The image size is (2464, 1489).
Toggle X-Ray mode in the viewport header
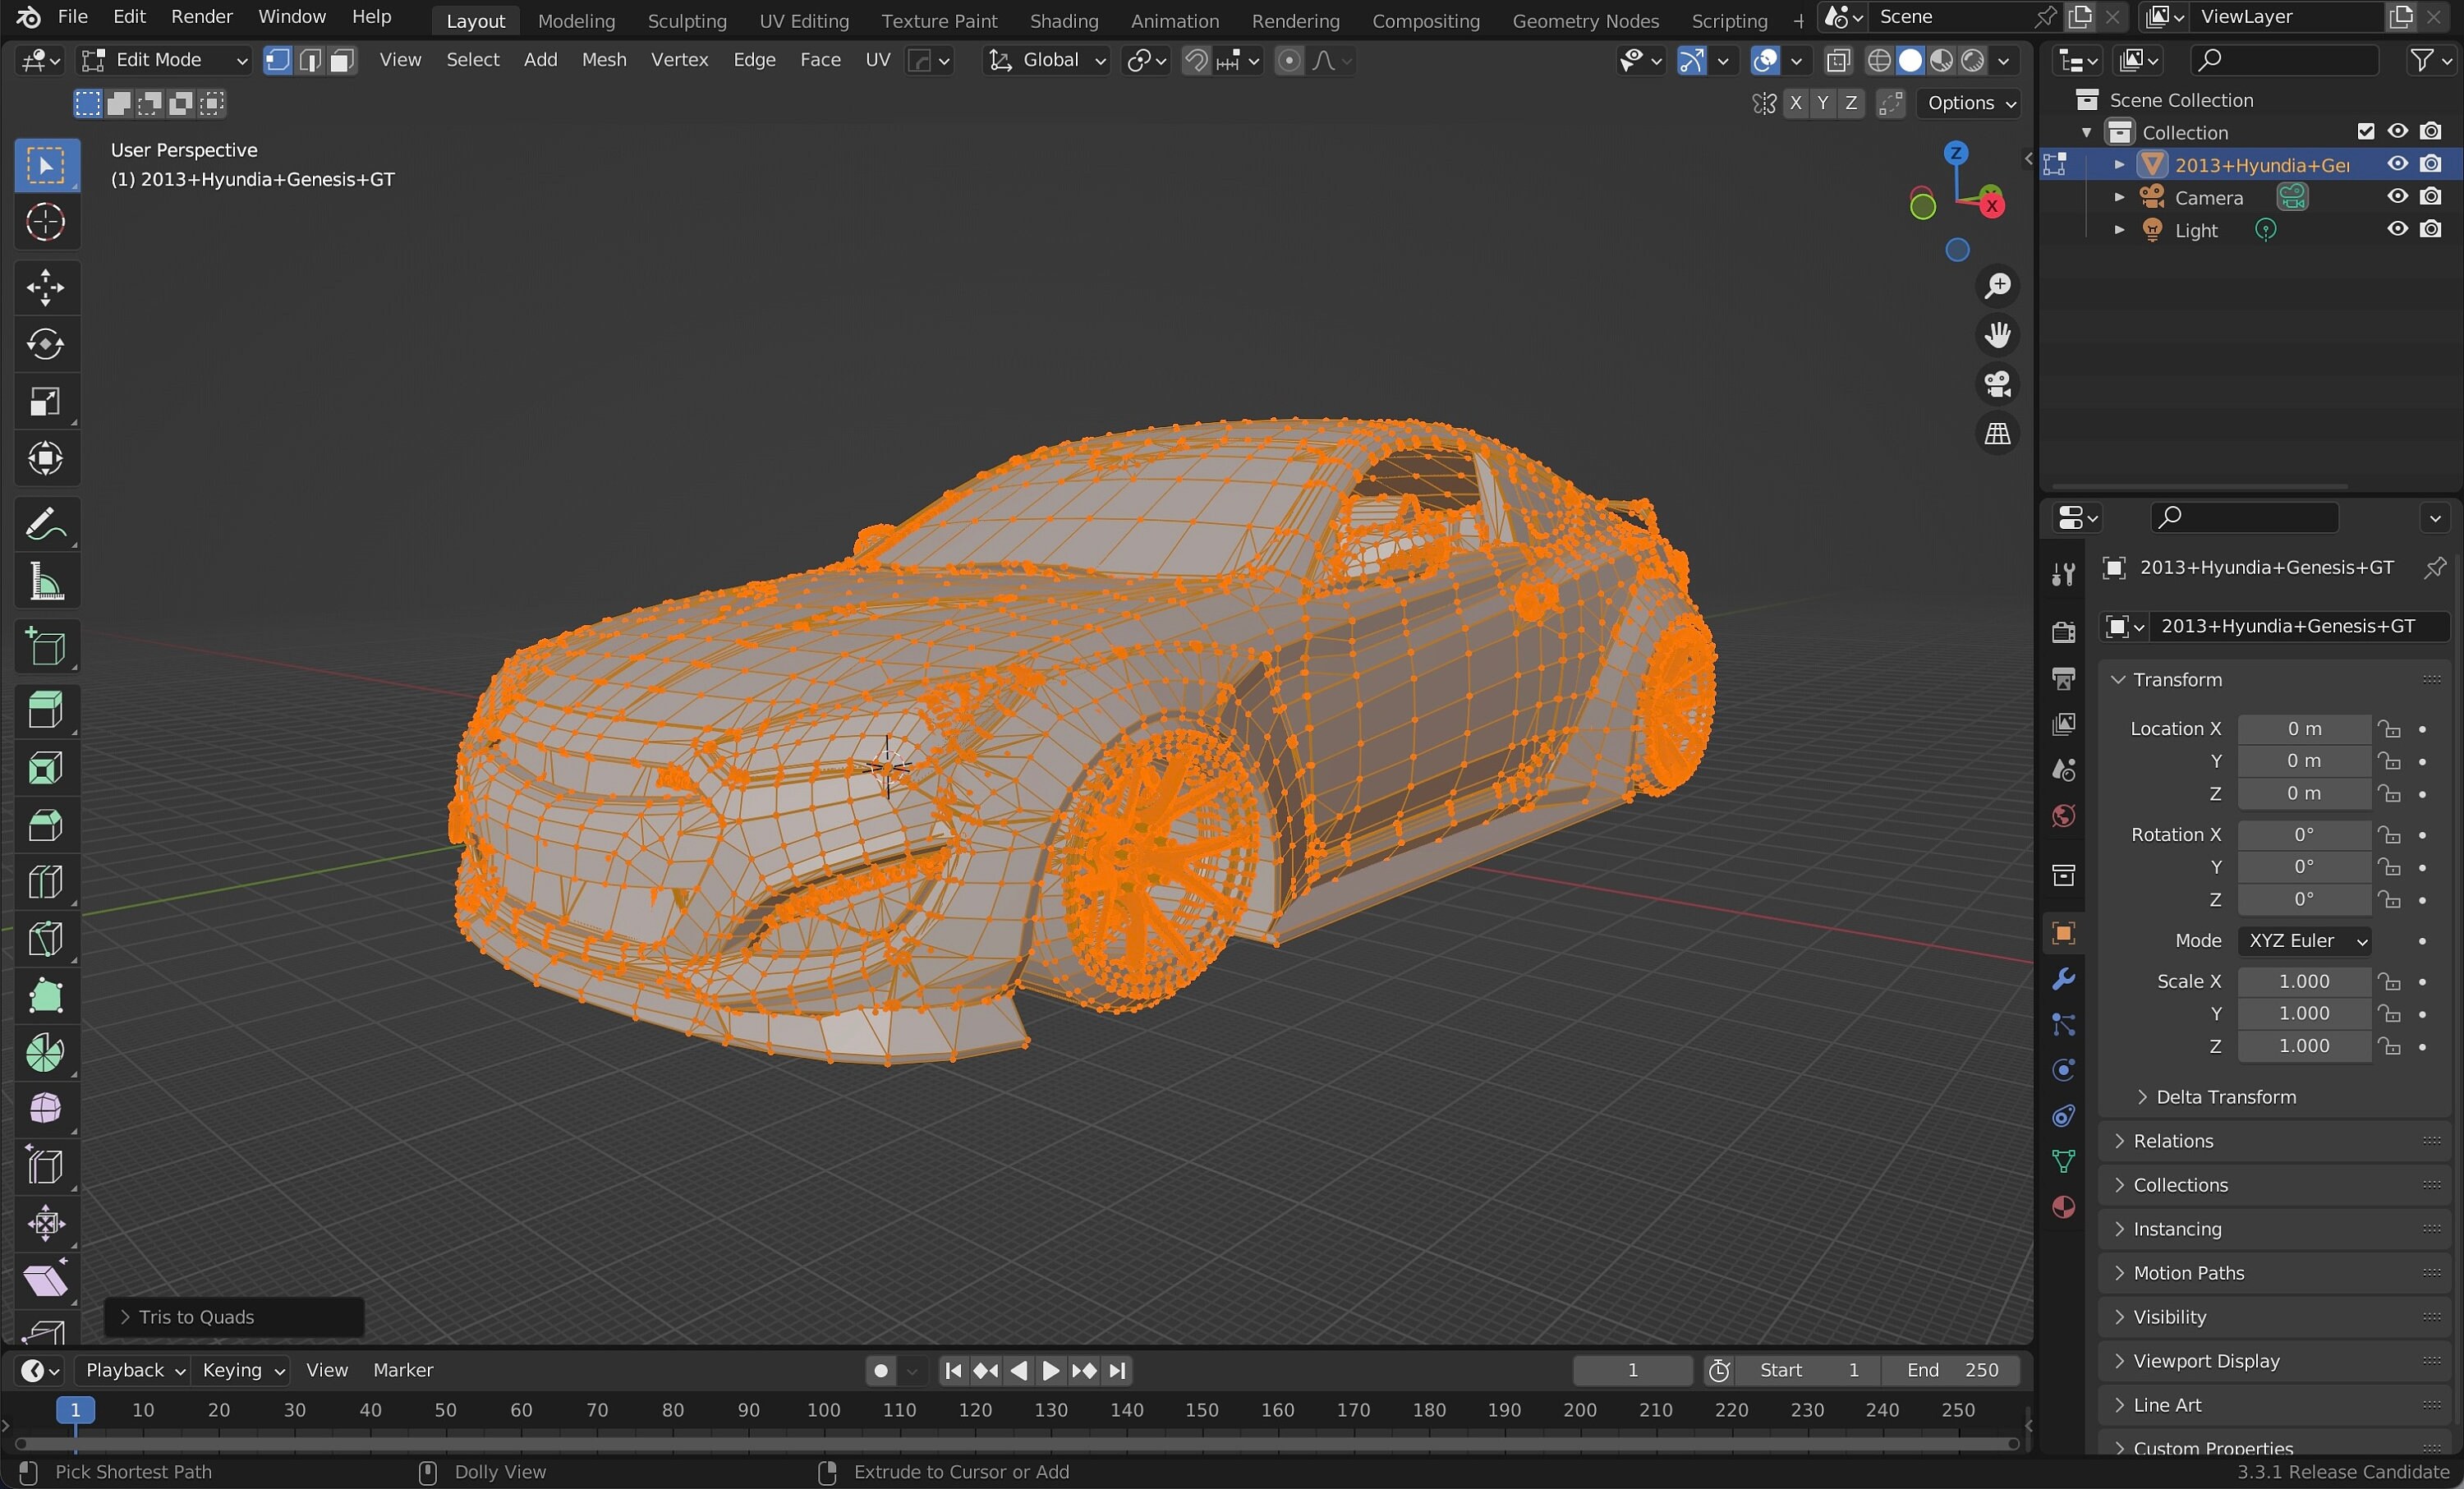coord(1839,60)
